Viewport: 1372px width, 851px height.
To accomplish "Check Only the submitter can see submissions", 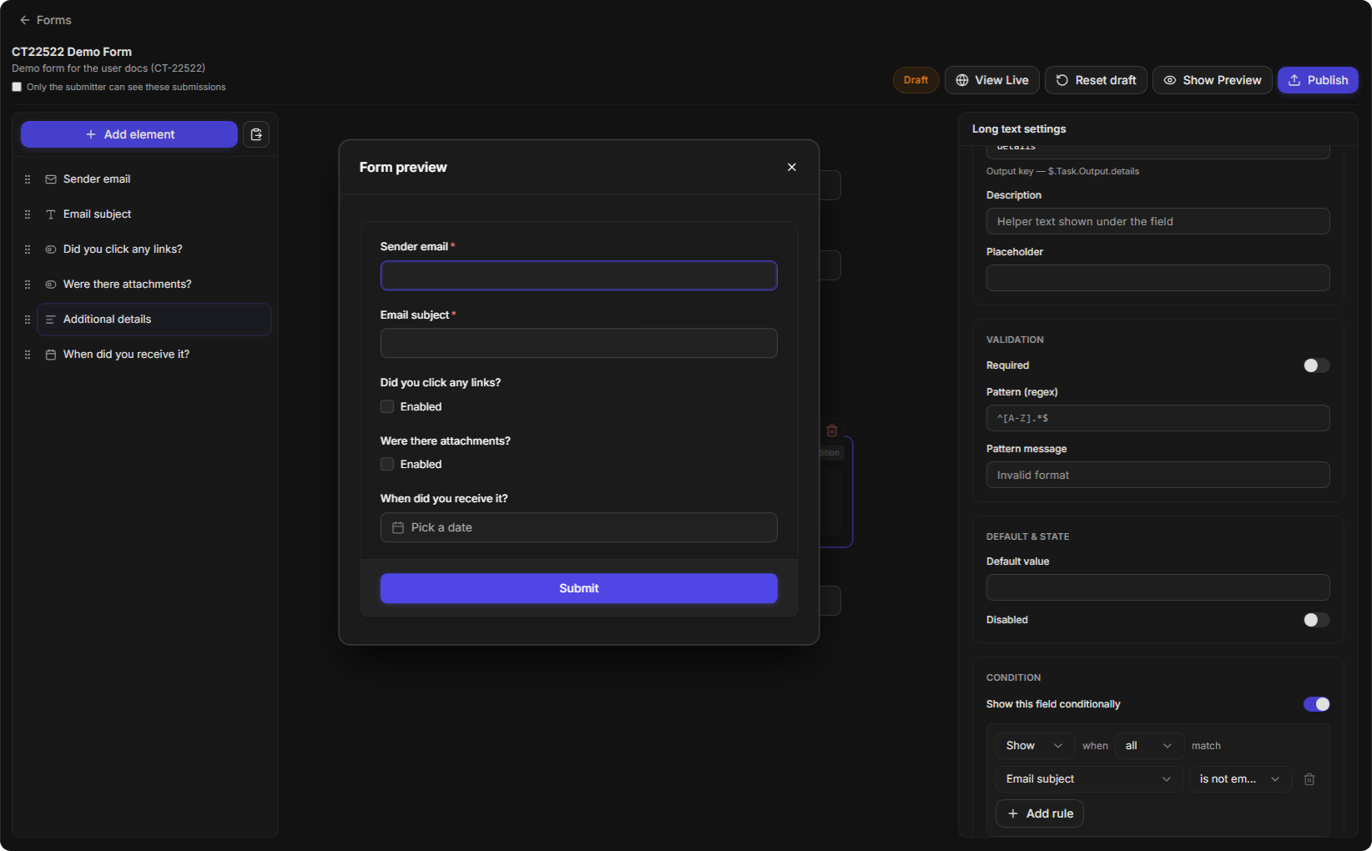I will pyautogui.click(x=17, y=87).
